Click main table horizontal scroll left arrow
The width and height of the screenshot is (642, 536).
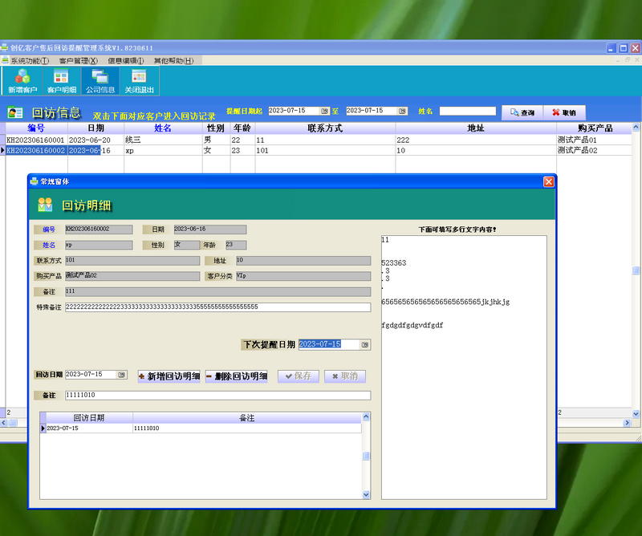click(4, 423)
